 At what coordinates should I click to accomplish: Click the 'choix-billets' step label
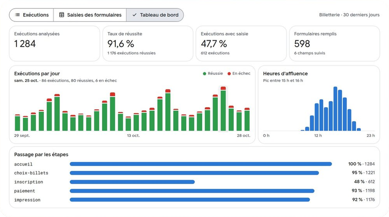pyautogui.click(x=31, y=173)
